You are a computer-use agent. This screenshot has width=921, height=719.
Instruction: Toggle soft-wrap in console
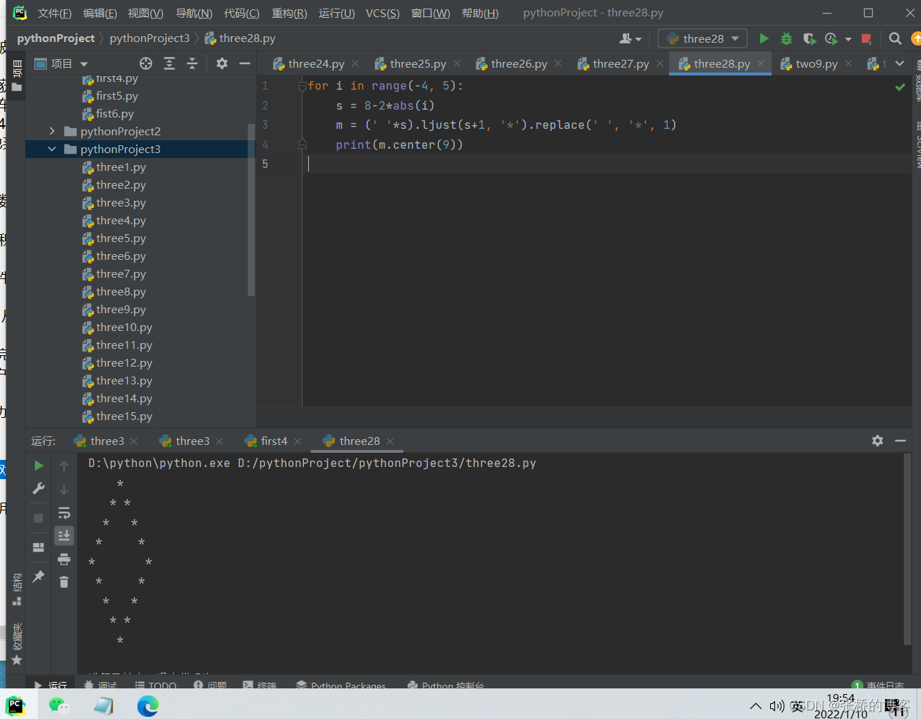[x=64, y=513]
